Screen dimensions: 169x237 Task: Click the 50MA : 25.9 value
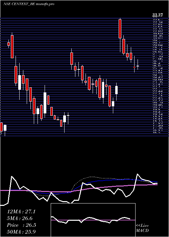21,232
